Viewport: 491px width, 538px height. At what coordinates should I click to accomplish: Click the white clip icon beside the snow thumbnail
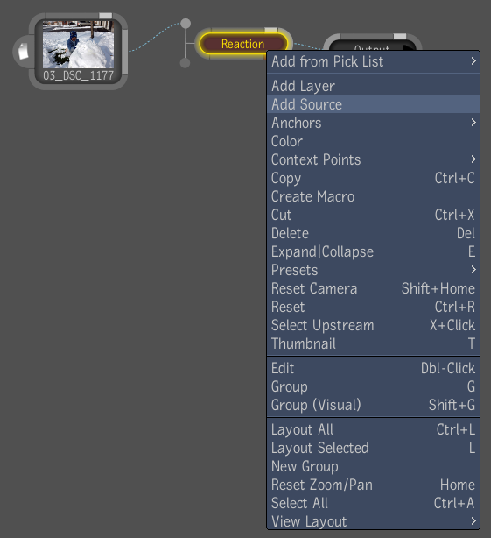[24, 52]
